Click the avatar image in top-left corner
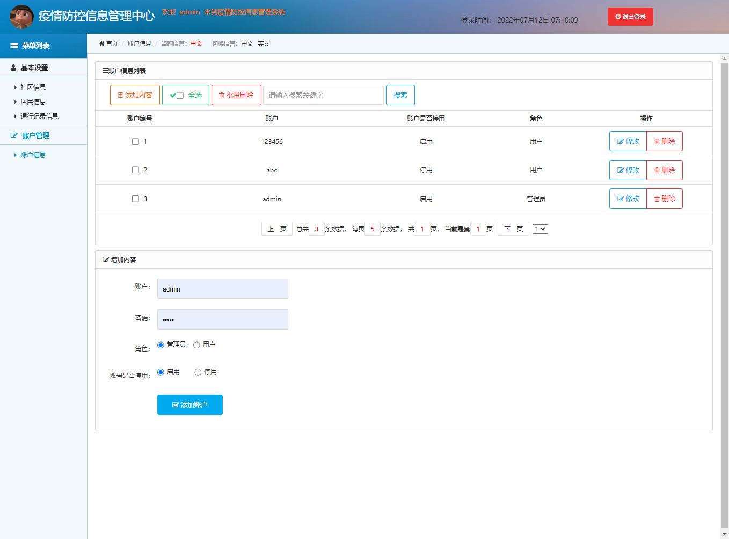 21,16
